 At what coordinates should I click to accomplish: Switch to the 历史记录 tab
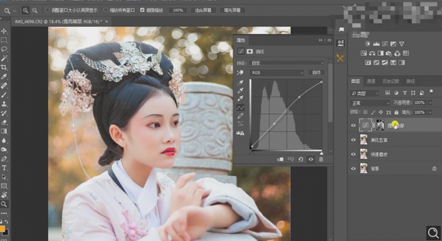click(391, 81)
